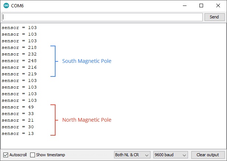Click the South Magnetic Pole label
This screenshot has height=161, width=227.
[86, 61]
